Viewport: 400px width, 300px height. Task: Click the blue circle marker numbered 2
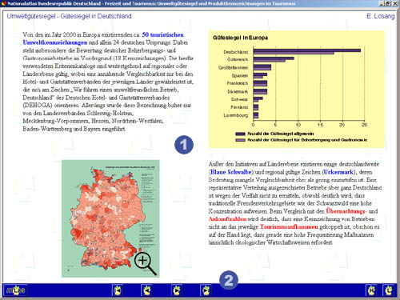[229, 280]
